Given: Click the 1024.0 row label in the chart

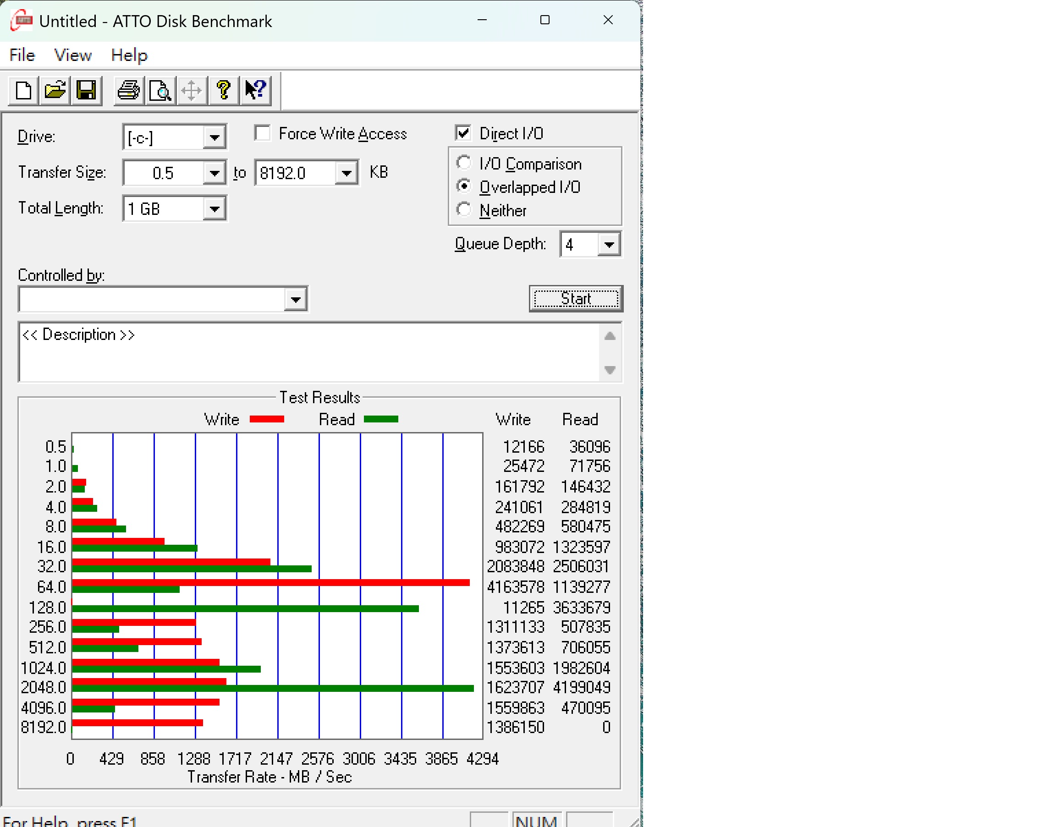Looking at the screenshot, I should tap(44, 668).
